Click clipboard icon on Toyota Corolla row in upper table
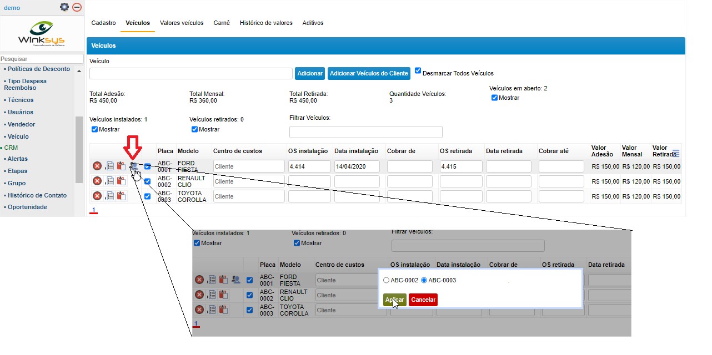712x355 pixels. click(x=121, y=196)
